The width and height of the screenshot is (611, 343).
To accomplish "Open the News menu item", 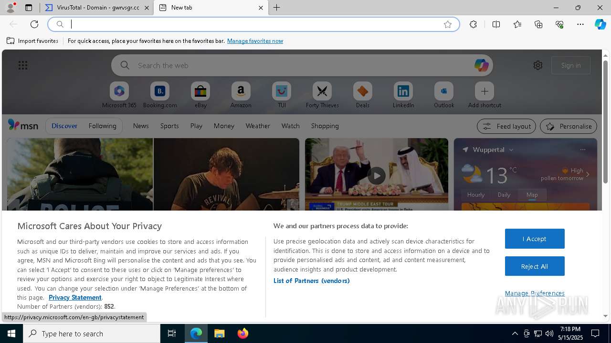I will tap(141, 126).
